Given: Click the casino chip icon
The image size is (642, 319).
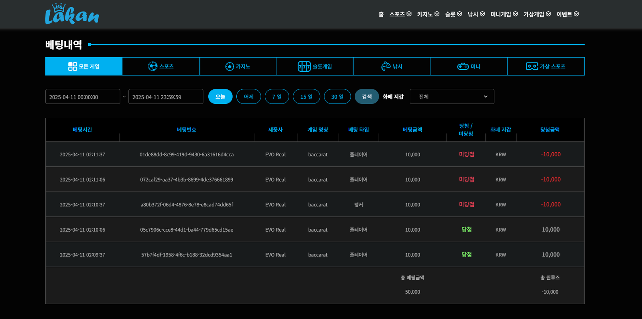Looking at the screenshot, I should tap(230, 67).
